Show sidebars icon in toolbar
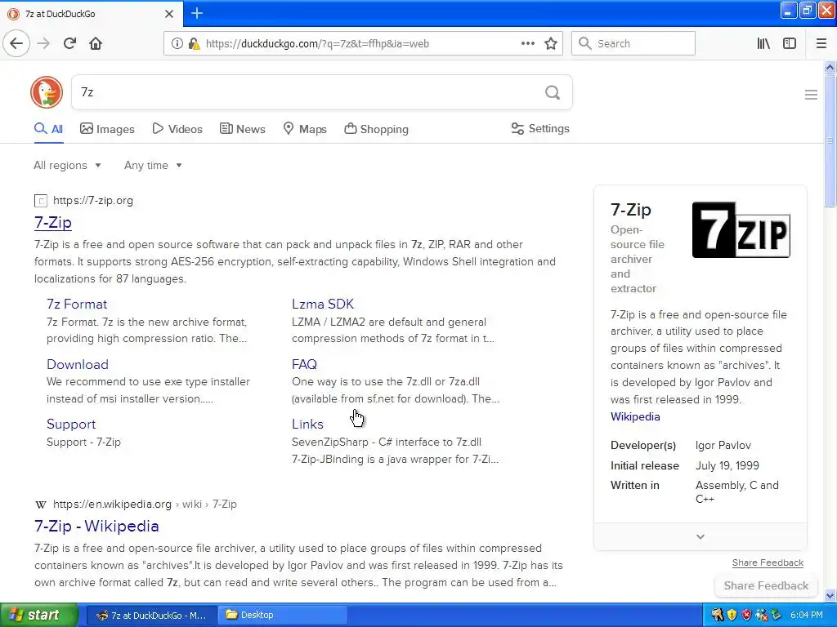This screenshot has width=837, height=627. [790, 43]
